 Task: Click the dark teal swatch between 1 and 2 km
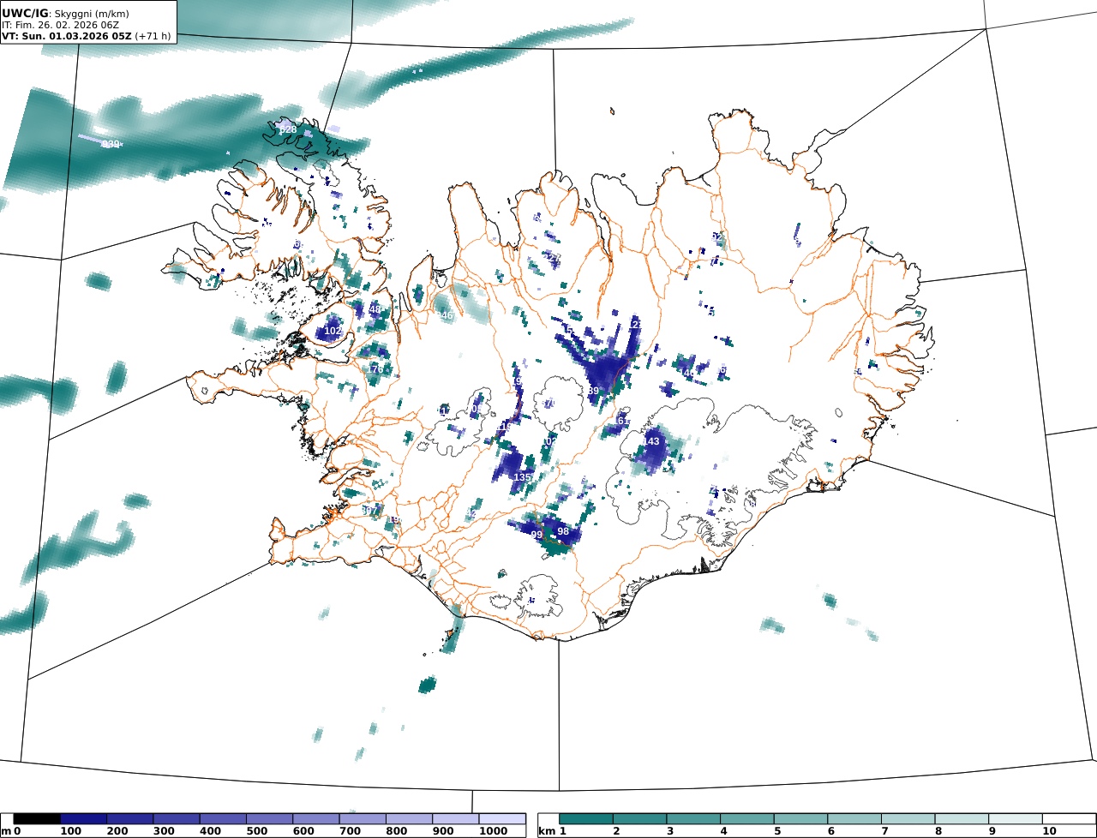tap(586, 819)
